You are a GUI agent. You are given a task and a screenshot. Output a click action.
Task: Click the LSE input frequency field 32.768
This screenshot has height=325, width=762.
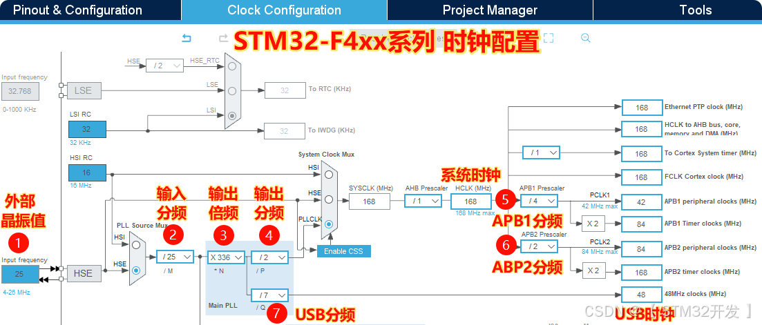coord(20,91)
